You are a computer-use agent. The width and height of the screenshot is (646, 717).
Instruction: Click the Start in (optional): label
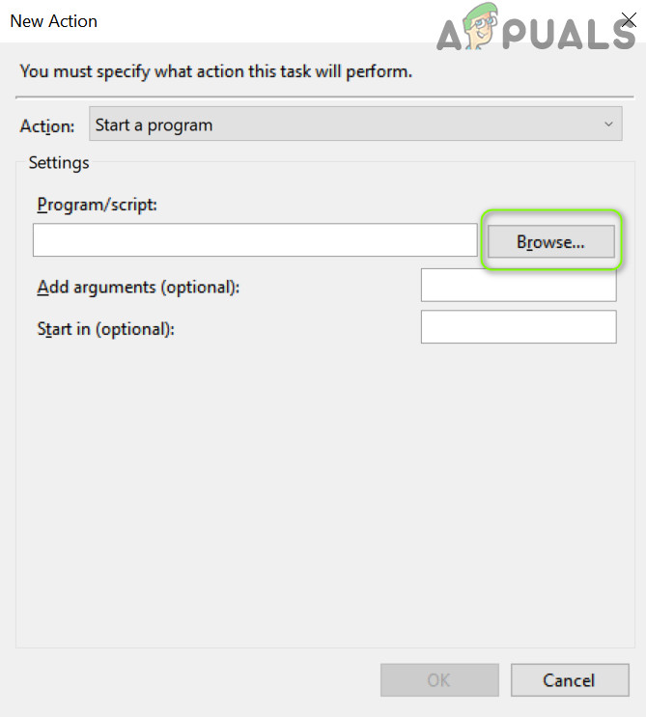[105, 328]
